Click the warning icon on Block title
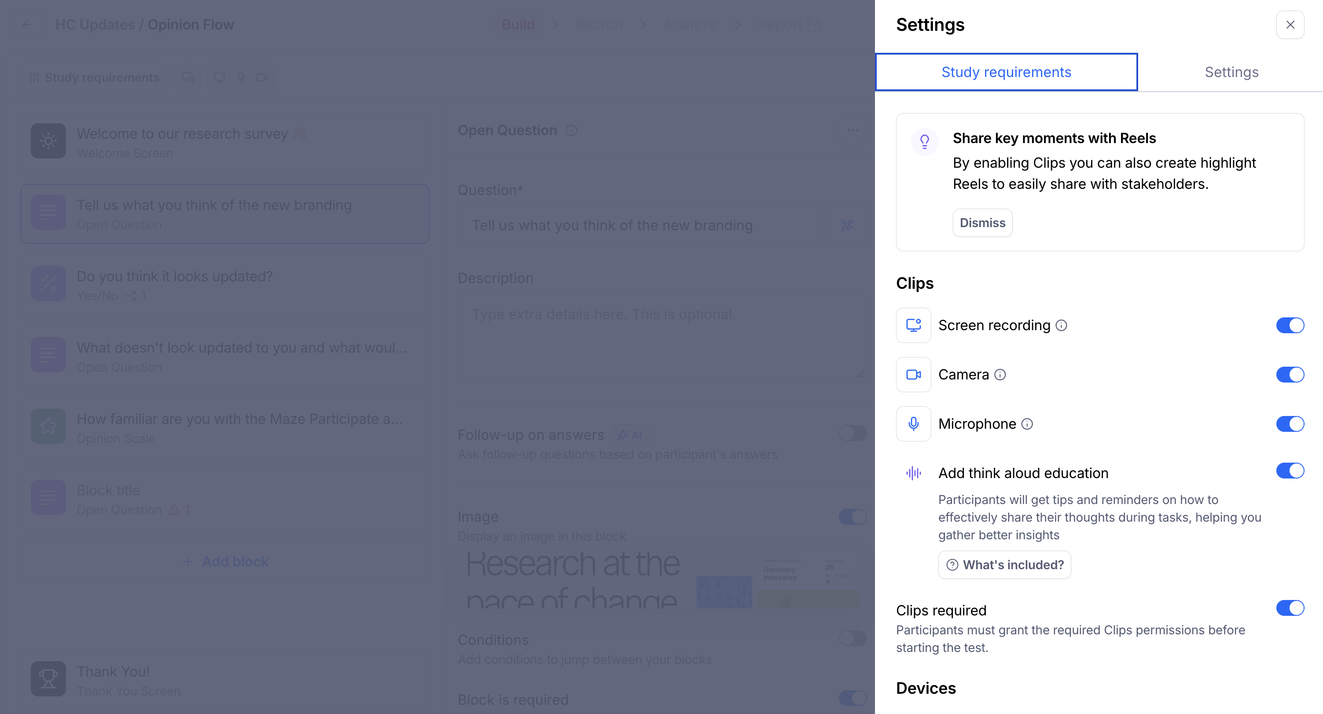This screenshot has width=1323, height=714. point(174,510)
